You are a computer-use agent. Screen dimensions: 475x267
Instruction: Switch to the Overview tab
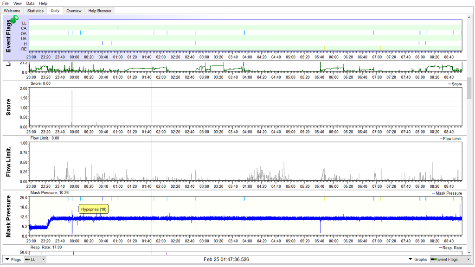[x=74, y=11]
